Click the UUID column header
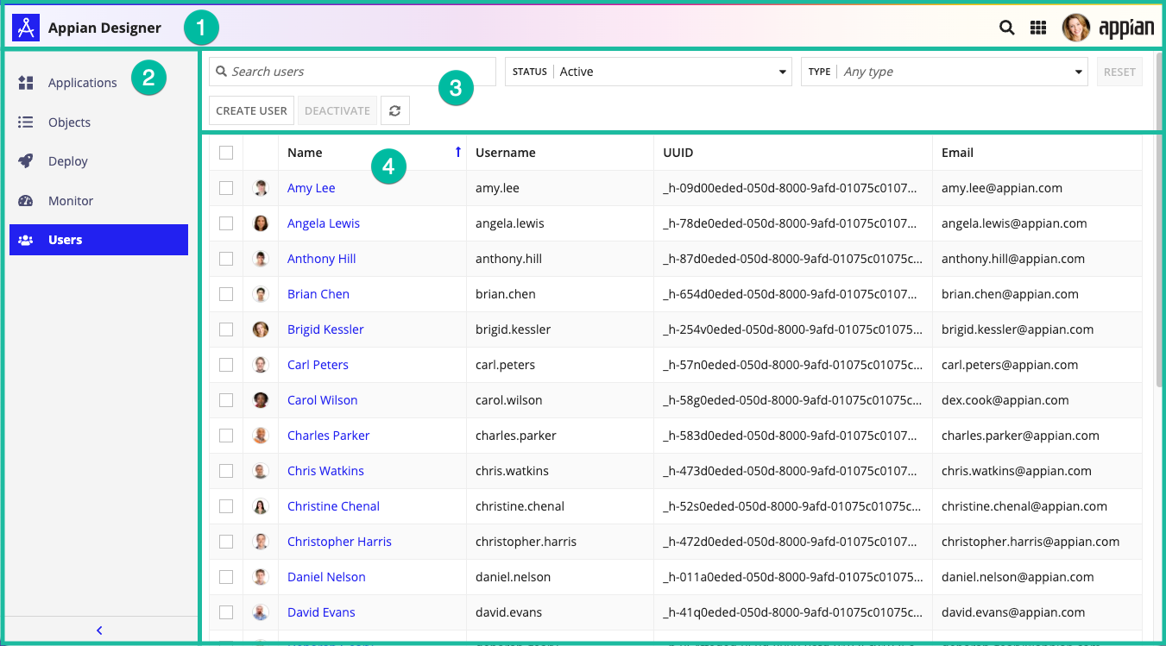Image resolution: width=1166 pixels, height=646 pixels. coord(678,153)
